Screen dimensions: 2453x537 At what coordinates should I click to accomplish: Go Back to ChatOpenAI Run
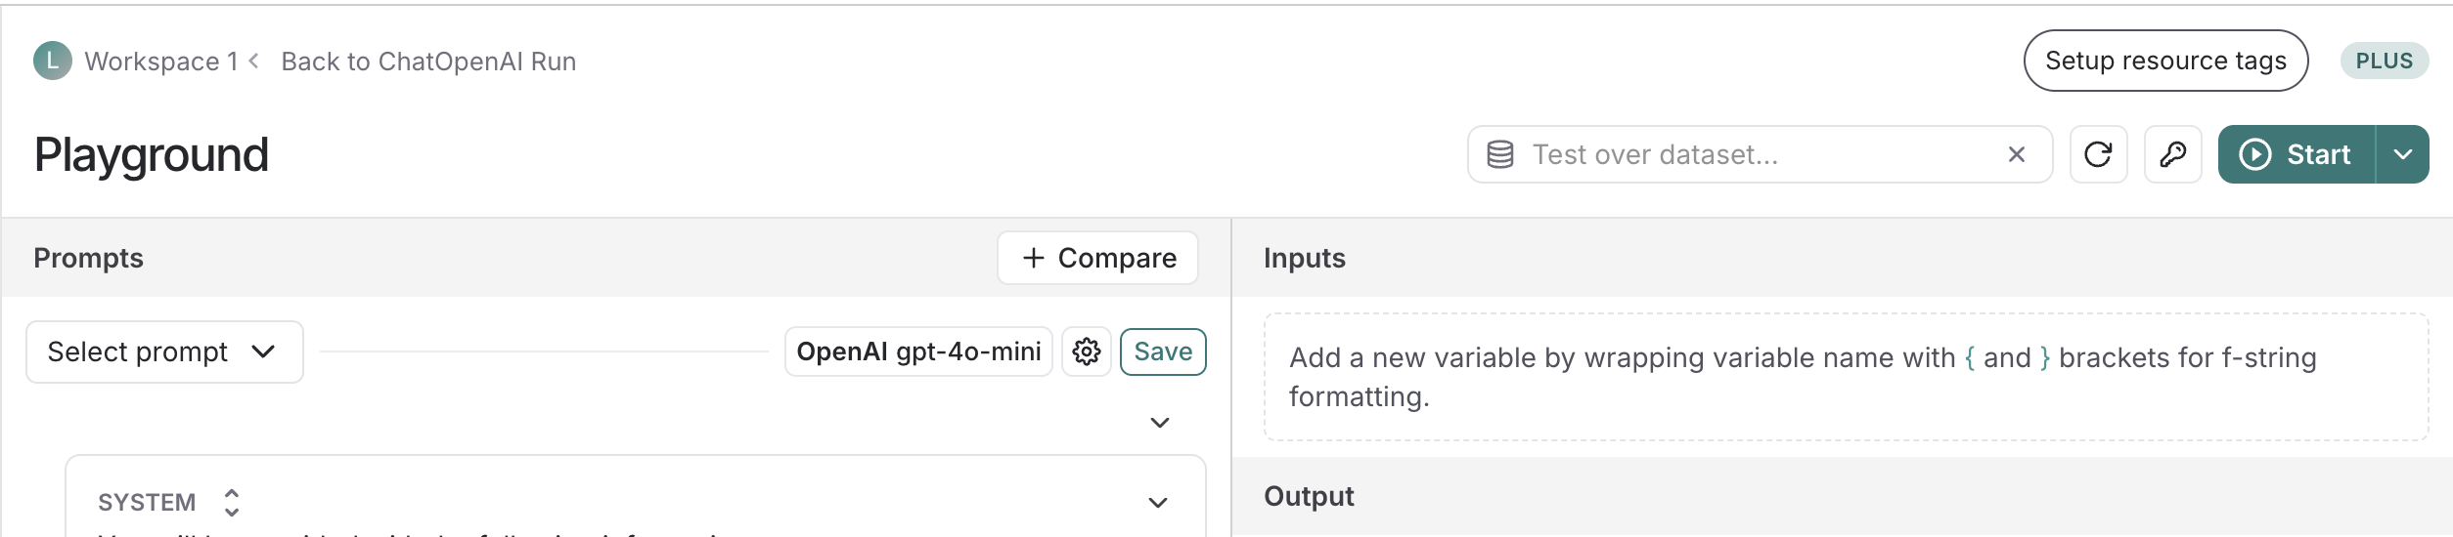[x=427, y=61]
